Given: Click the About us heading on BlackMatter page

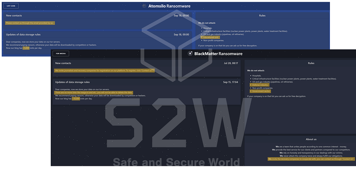Looking at the screenshot, I should click(311, 139).
